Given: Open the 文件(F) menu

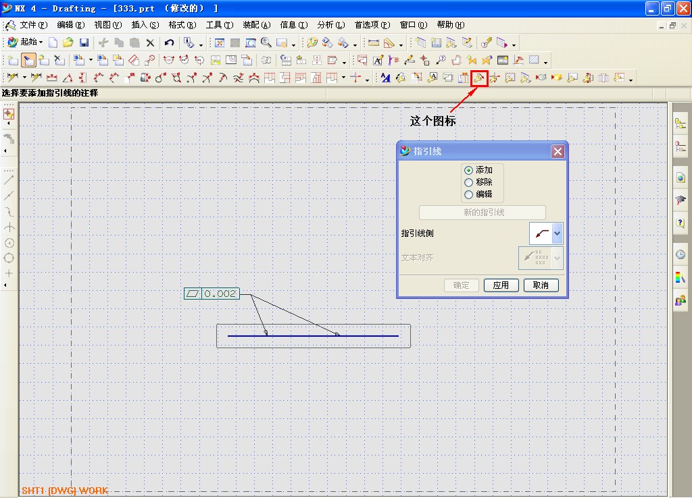Looking at the screenshot, I should 34,25.
